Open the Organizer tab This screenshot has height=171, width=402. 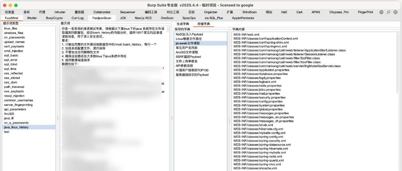(x=211, y=12)
